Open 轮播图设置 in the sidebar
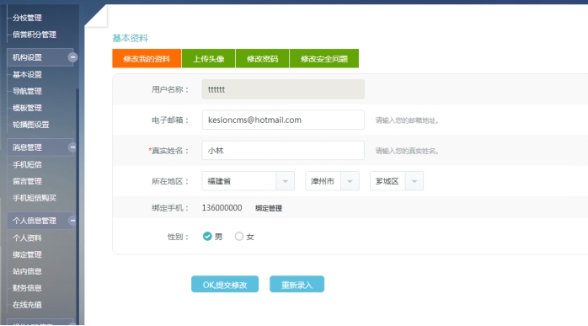 click(x=31, y=125)
